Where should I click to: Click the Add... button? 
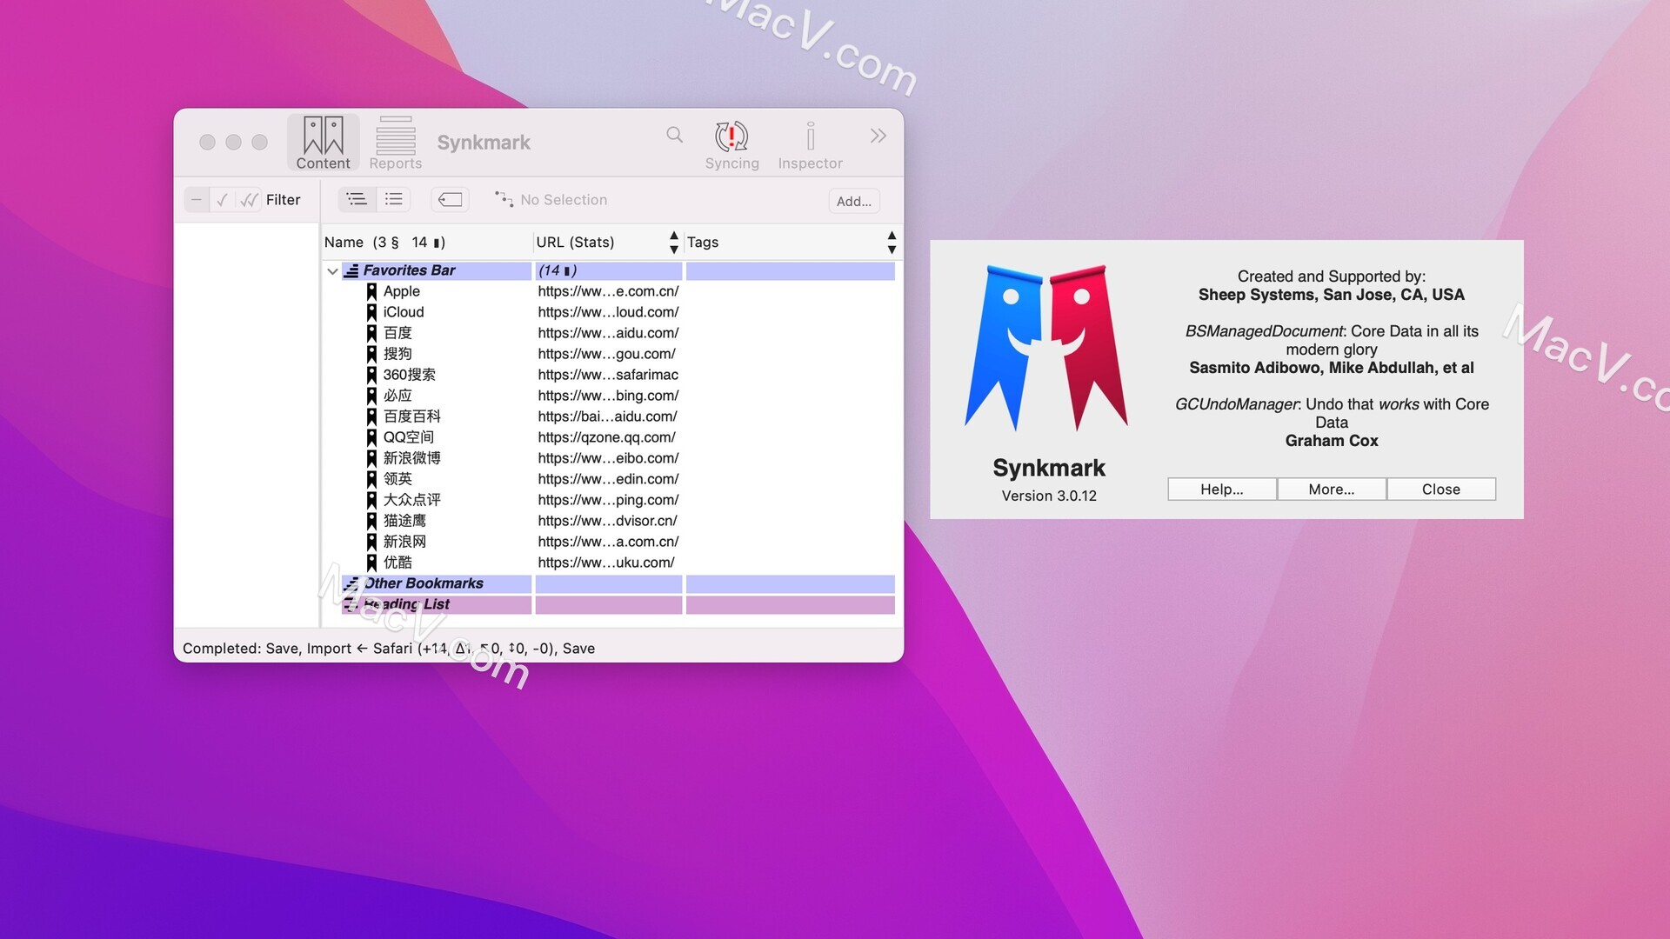coord(854,201)
